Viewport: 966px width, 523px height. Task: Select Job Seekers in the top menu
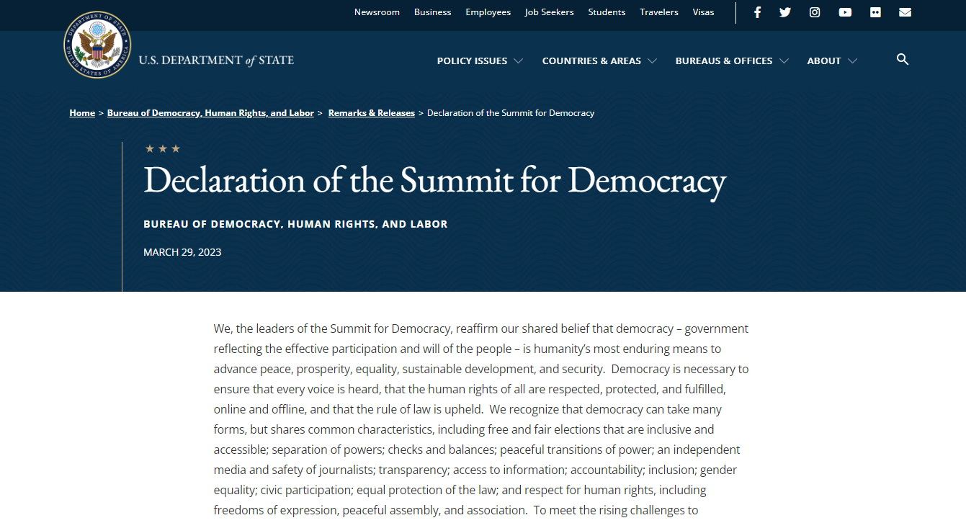coord(550,12)
